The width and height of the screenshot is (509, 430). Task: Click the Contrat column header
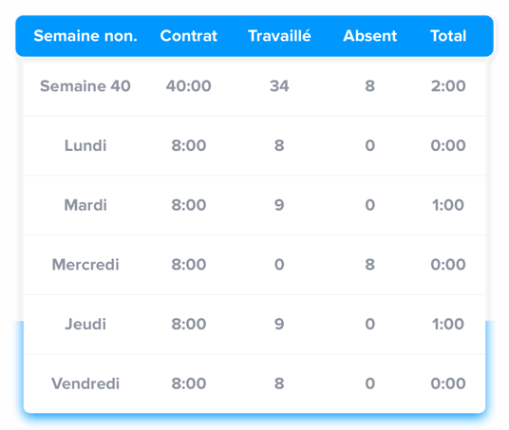pyautogui.click(x=189, y=36)
